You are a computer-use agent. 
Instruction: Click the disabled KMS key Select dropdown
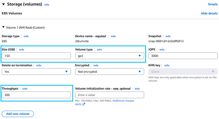pyautogui.click(x=183, y=72)
